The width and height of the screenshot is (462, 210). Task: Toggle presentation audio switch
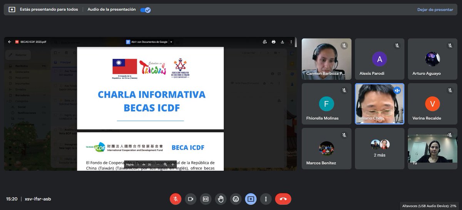(x=145, y=10)
